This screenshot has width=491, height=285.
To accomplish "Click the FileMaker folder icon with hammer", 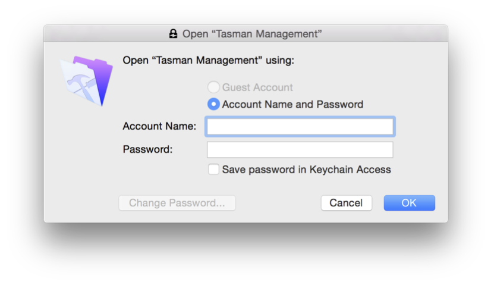I will tap(87, 81).
